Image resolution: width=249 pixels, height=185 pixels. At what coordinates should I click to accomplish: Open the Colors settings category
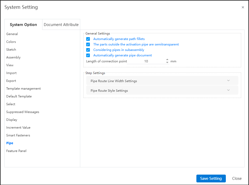(x=11, y=42)
